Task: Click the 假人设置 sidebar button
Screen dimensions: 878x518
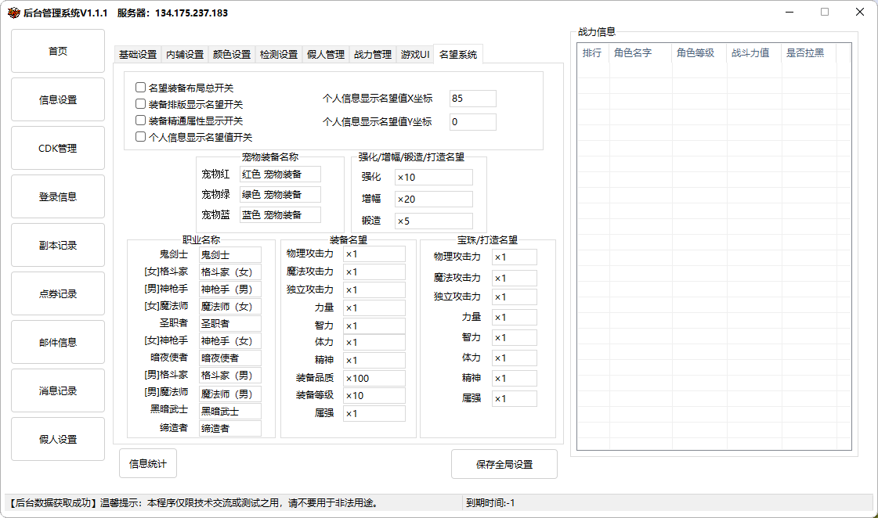Action: (58, 439)
